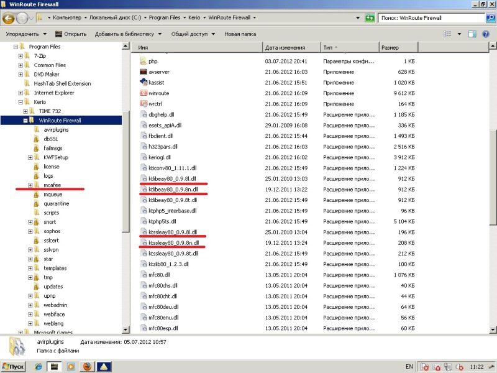Toggle the preview pane icon
This screenshot has height=373, width=497.
tap(472, 34)
